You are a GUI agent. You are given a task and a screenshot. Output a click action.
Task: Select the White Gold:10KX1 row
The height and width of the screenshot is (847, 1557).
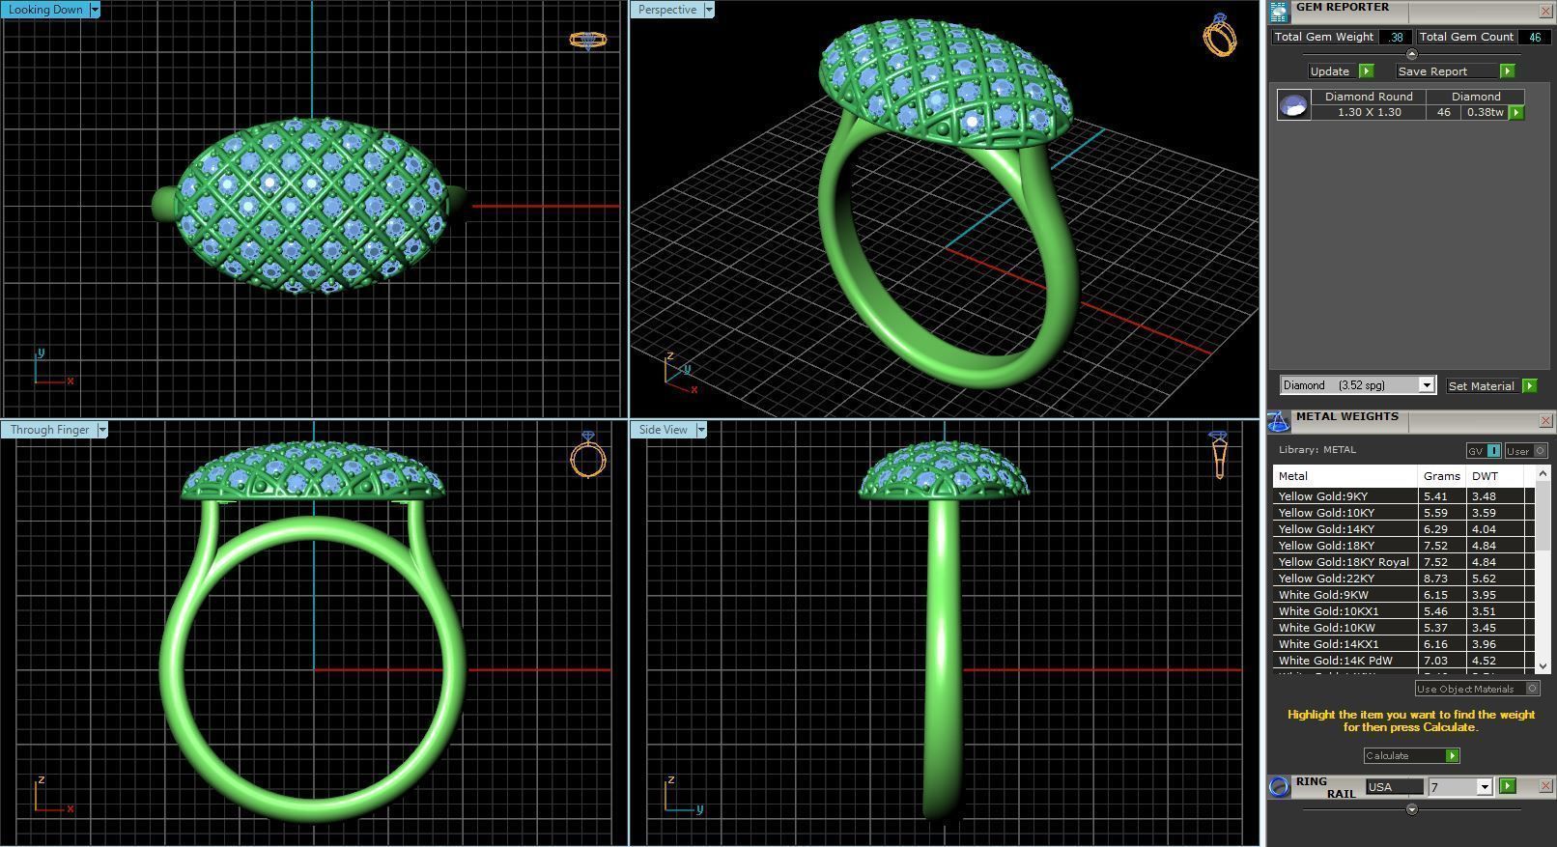(x=1403, y=611)
